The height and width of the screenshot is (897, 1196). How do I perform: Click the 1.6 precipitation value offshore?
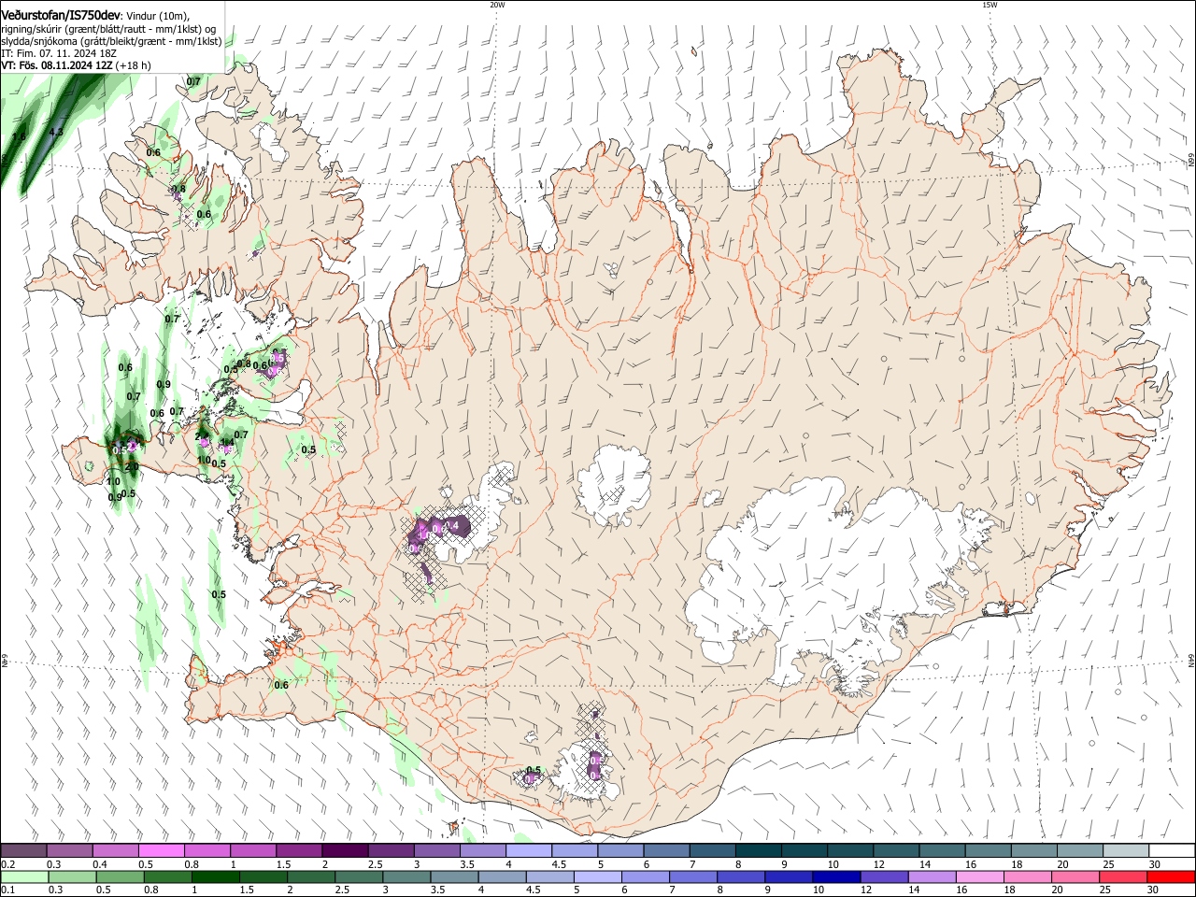(19, 137)
